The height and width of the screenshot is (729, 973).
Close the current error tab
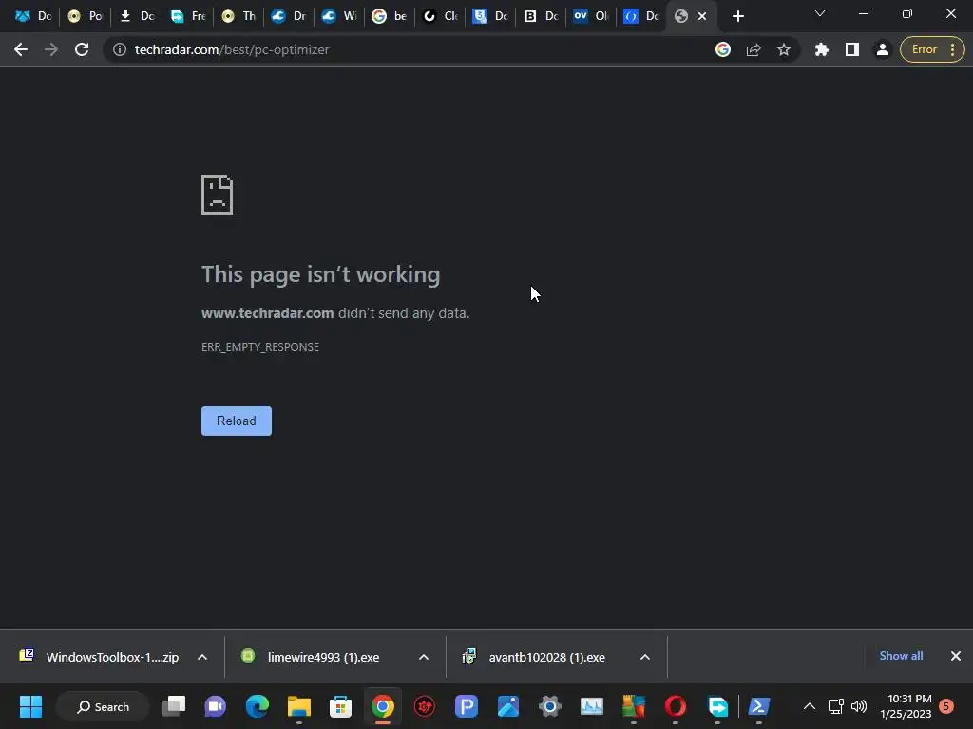(702, 16)
